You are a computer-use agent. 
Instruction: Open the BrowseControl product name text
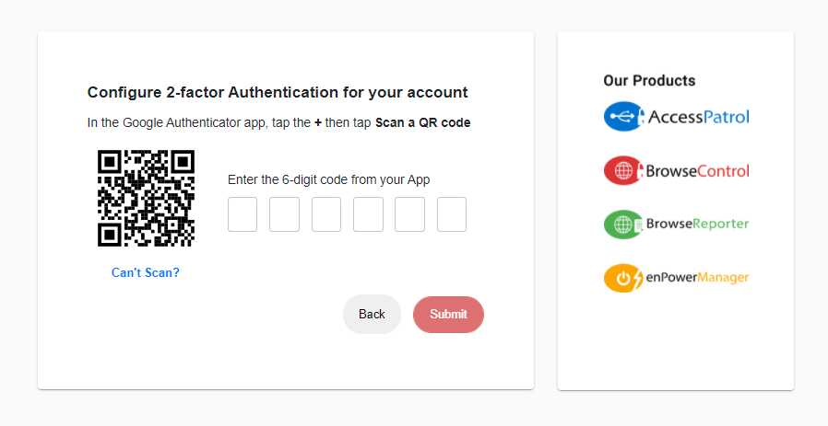pyautogui.click(x=697, y=170)
